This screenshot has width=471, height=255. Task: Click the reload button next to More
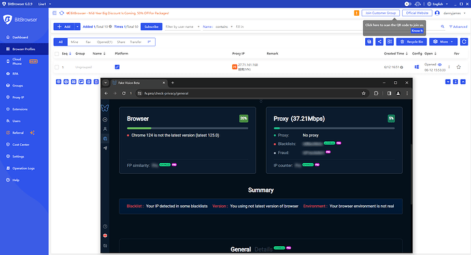(463, 42)
